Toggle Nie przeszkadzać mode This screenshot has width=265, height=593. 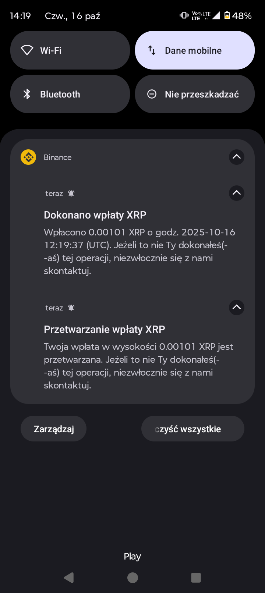click(195, 94)
